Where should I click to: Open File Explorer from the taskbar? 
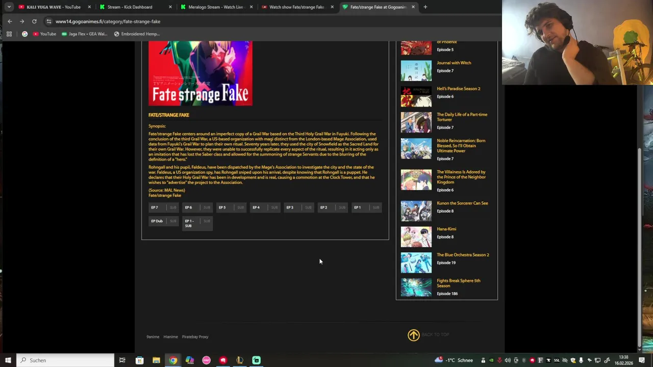[156, 360]
